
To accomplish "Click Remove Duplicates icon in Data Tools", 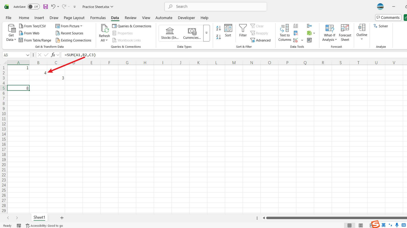I will [296, 33].
